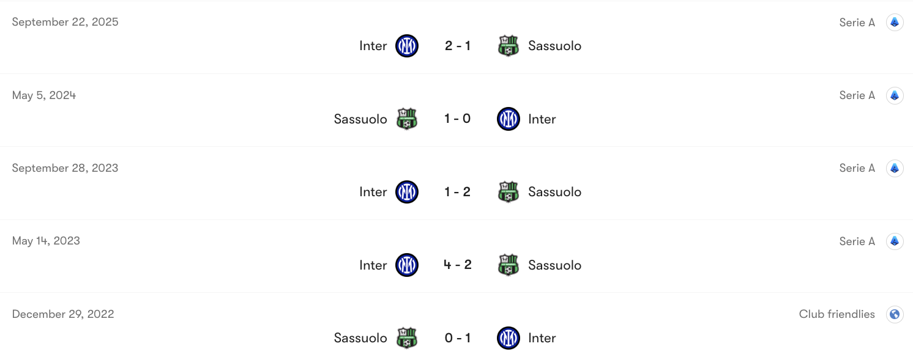This screenshot has width=913, height=357.
Task: Click the Inter crest next to the 2-1 result
Action: [x=407, y=46]
